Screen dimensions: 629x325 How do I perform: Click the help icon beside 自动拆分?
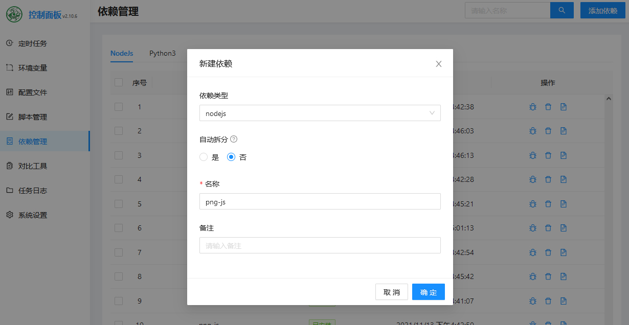(234, 139)
